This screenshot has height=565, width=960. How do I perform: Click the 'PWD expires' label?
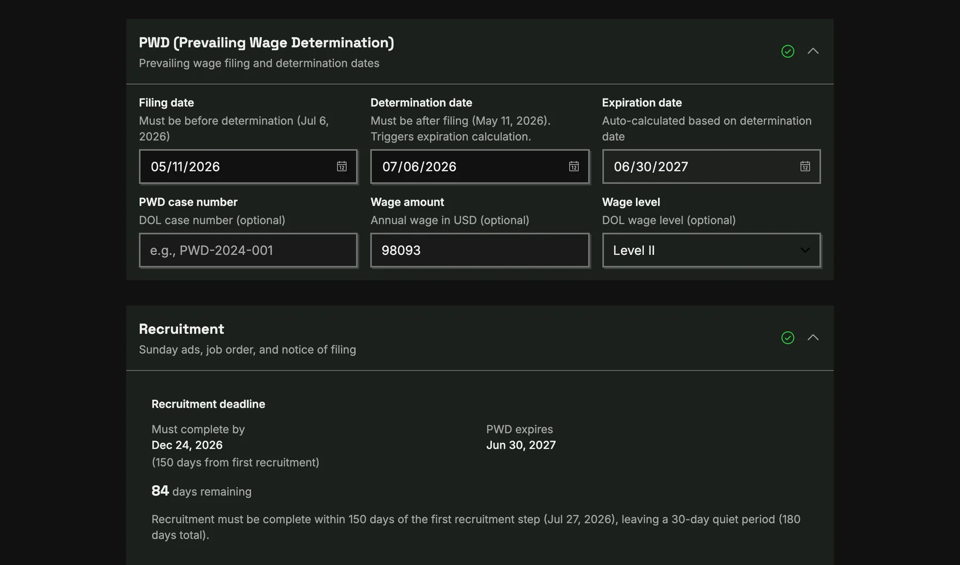click(x=519, y=429)
